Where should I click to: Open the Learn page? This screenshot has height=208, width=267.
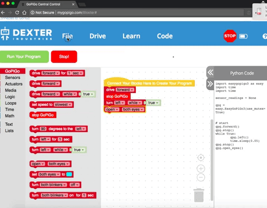click(x=131, y=36)
